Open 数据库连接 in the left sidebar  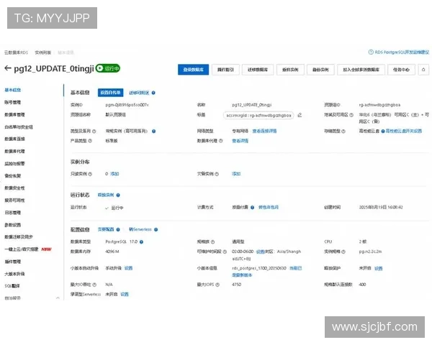(x=14, y=139)
